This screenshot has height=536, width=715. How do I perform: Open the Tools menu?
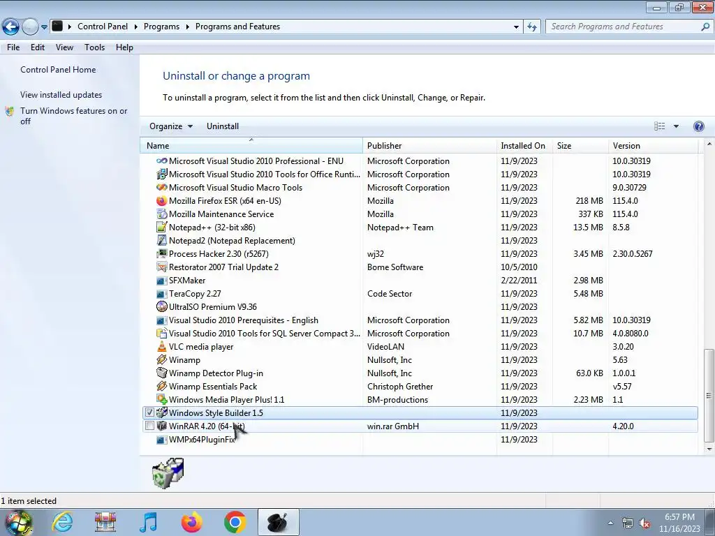[94, 47]
